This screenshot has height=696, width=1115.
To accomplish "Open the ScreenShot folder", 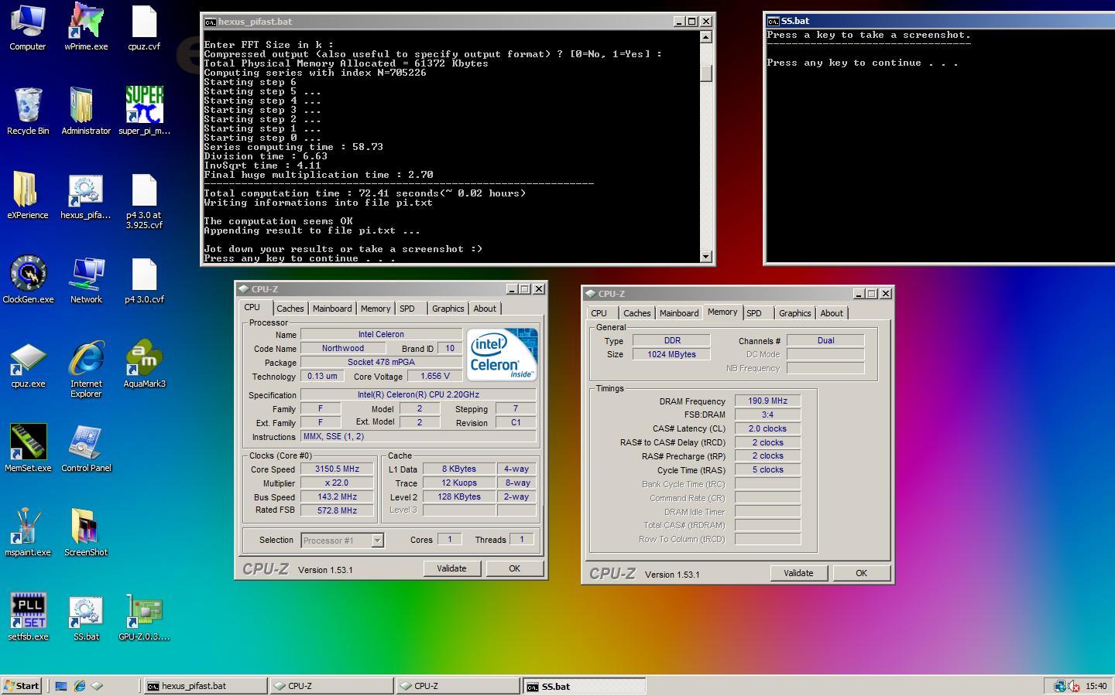I will pyautogui.click(x=86, y=534).
